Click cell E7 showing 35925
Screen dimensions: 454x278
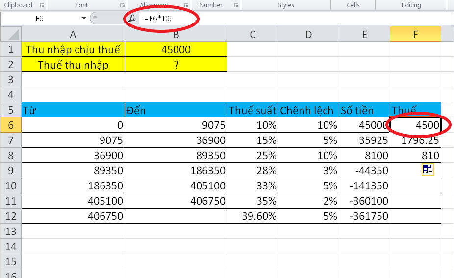click(x=365, y=140)
